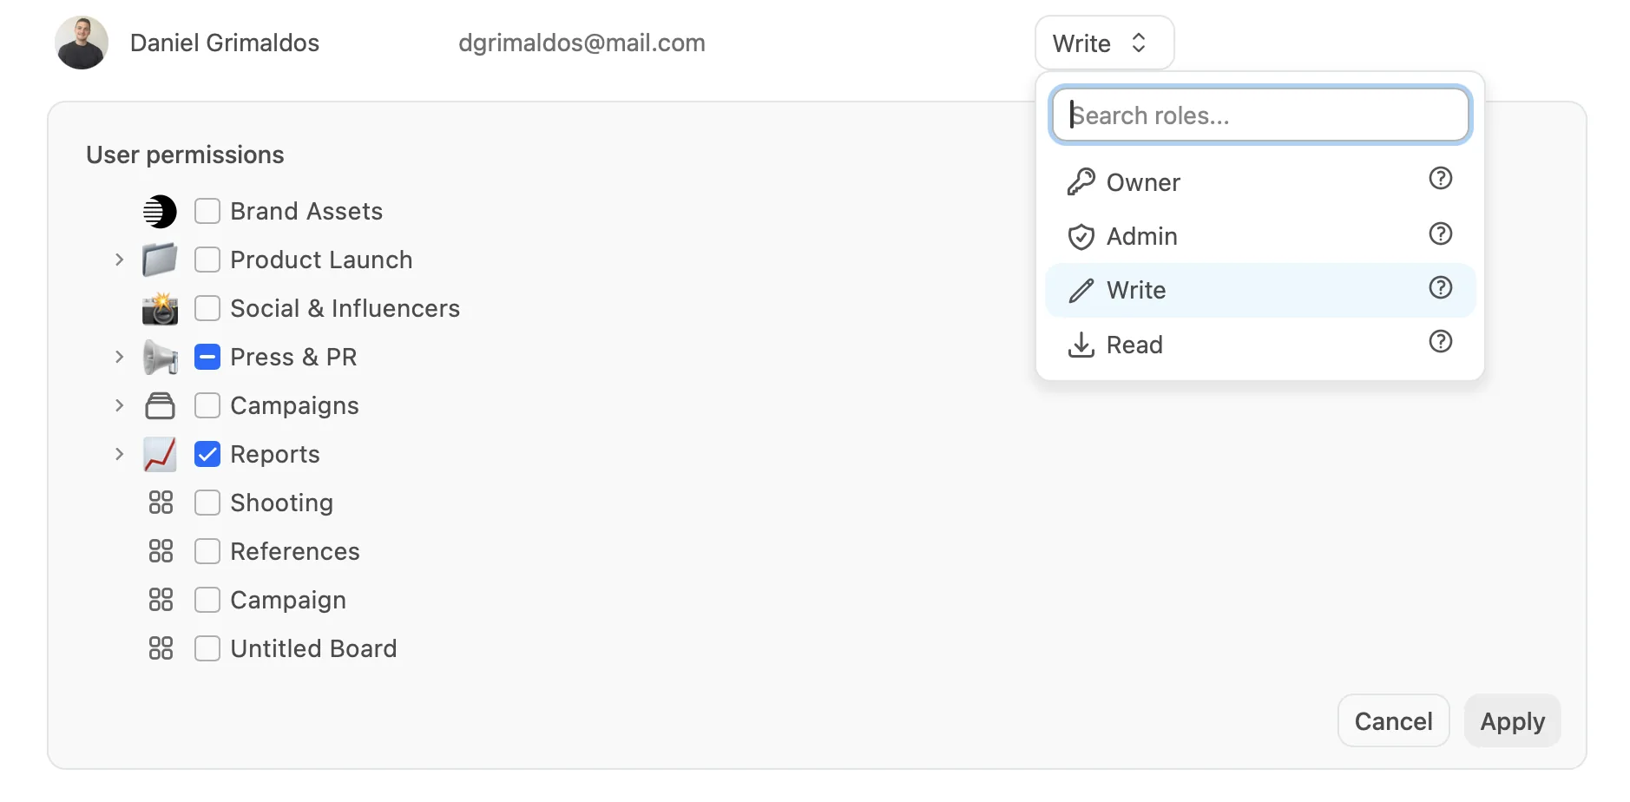Click the Untitled Board grid icon

point(161,648)
